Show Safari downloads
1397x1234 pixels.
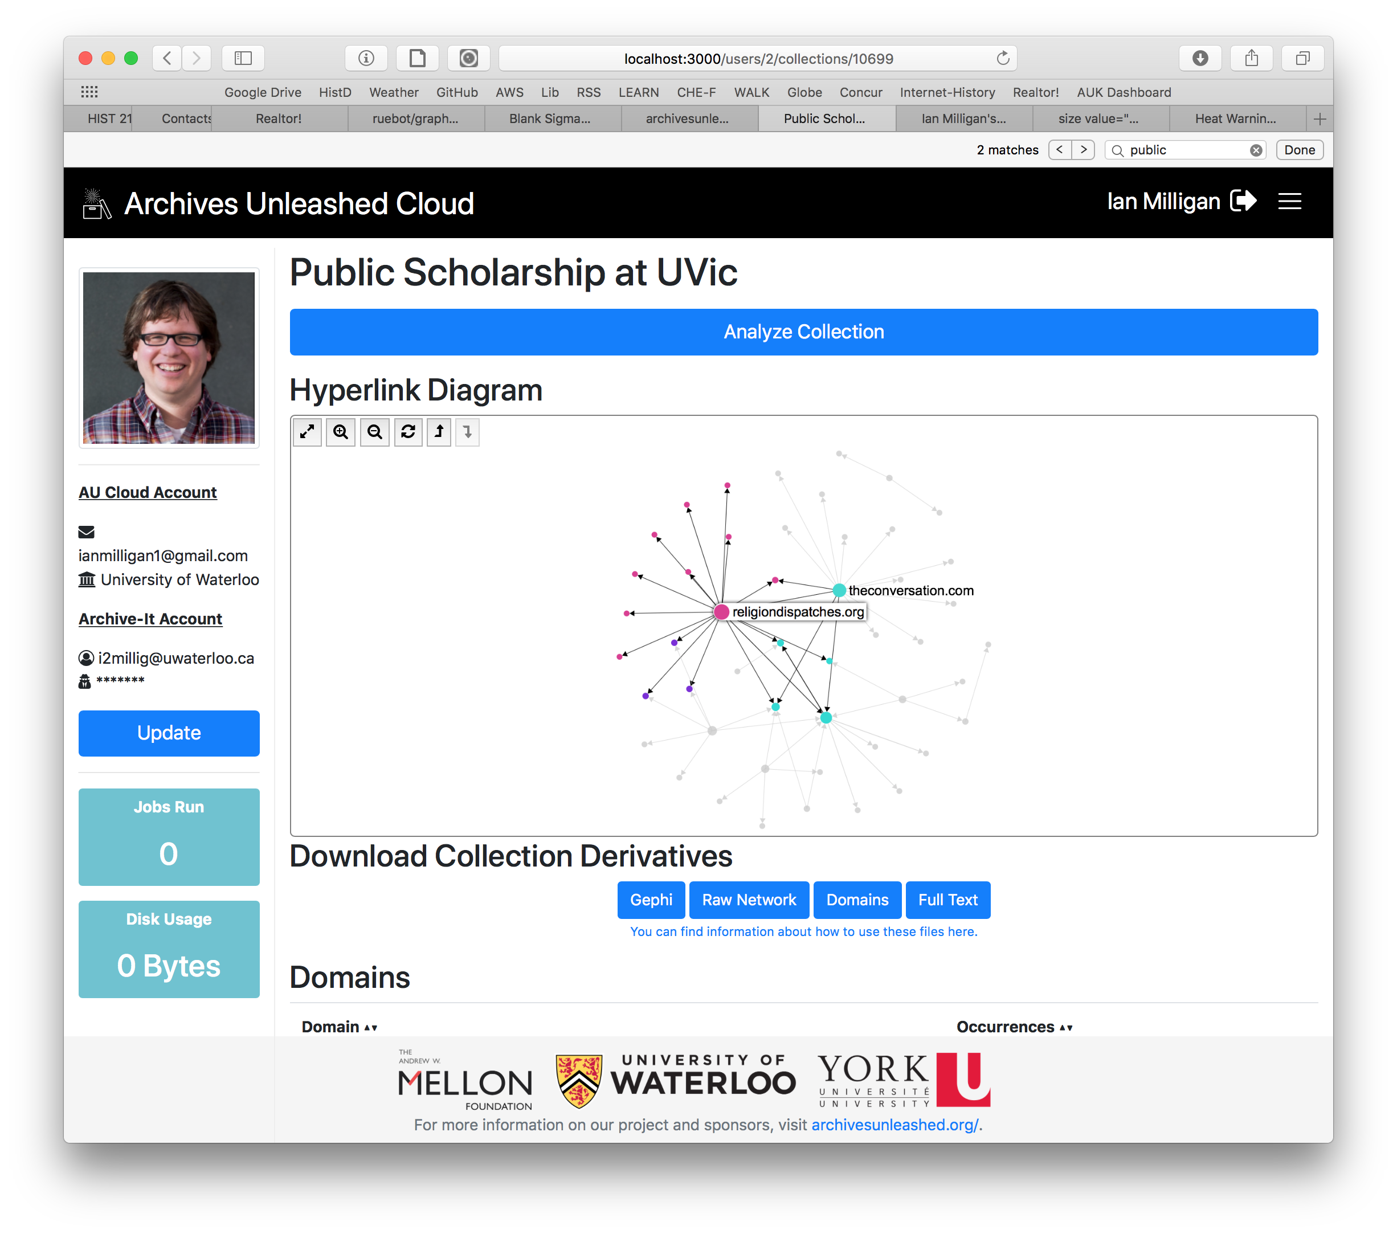1200,58
